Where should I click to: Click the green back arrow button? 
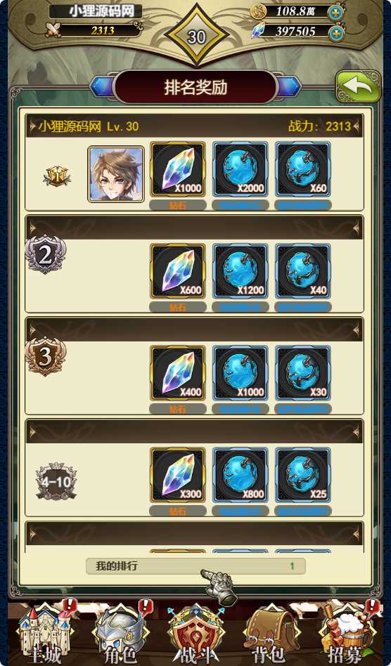click(x=358, y=86)
